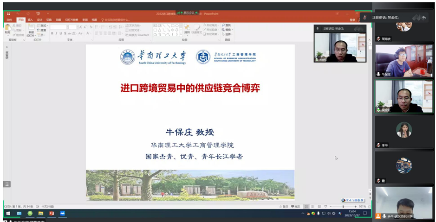The height and width of the screenshot is (222, 436).
Task: Open the Insert (插入) ribbon tab
Action: coord(30,20)
